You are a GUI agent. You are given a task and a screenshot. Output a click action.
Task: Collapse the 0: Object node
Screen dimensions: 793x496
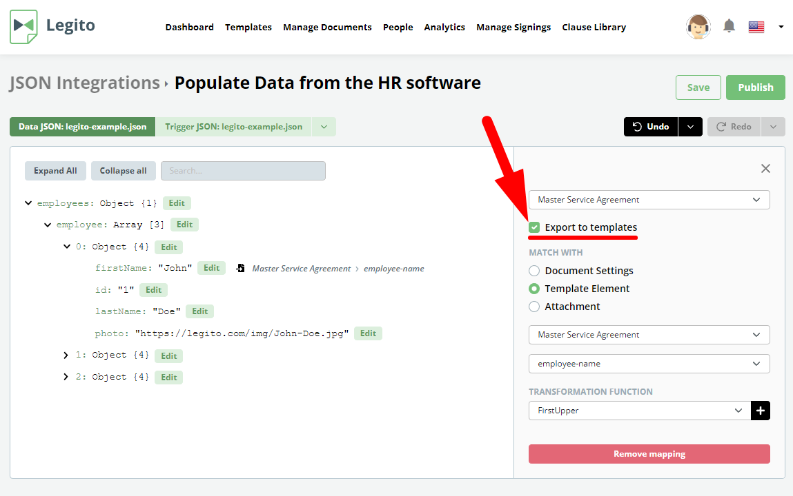tap(67, 247)
